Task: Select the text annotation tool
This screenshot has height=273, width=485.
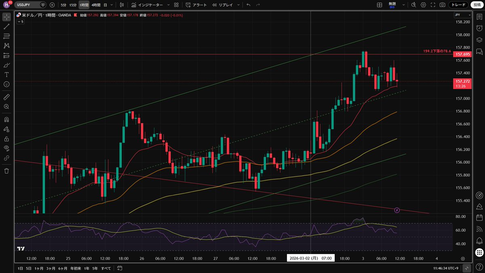Action: (6, 74)
